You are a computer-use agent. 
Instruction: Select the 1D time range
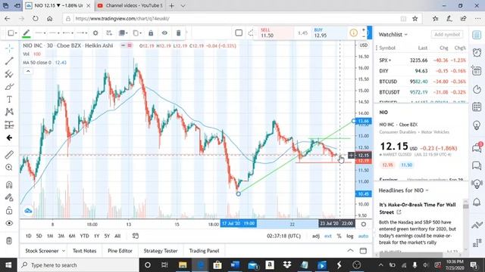point(28,236)
